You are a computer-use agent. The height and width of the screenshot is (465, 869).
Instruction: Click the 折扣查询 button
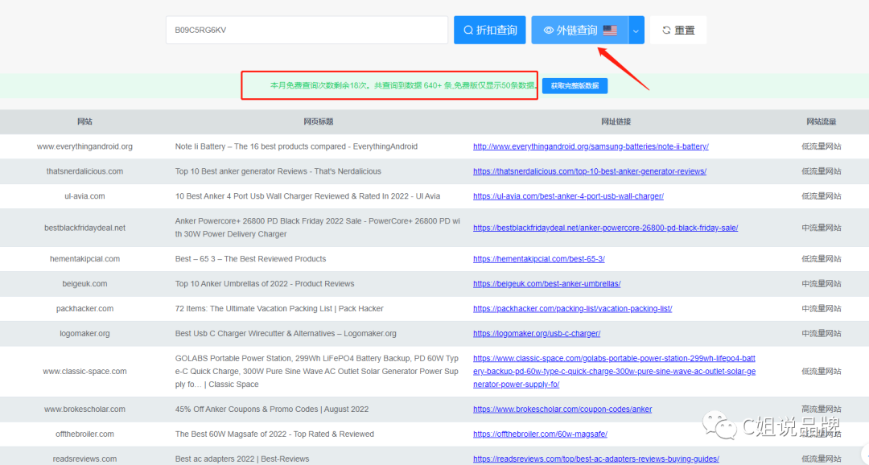(490, 30)
